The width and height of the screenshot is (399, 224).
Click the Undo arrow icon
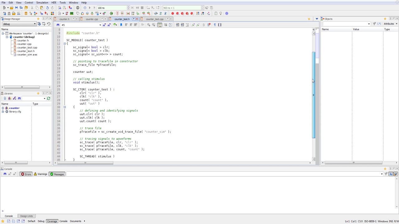coord(47,8)
